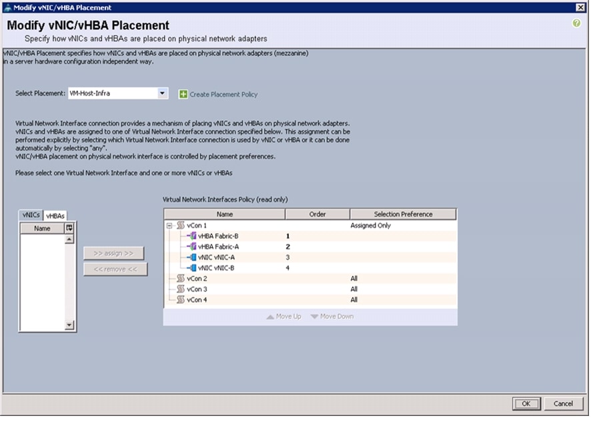This screenshot has width=591, height=428.
Task: Click the vCon 1 adapter icon
Action: click(x=181, y=225)
